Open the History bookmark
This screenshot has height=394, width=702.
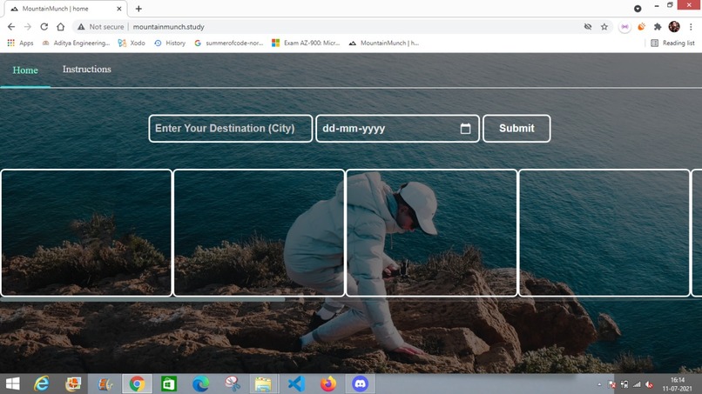point(170,43)
